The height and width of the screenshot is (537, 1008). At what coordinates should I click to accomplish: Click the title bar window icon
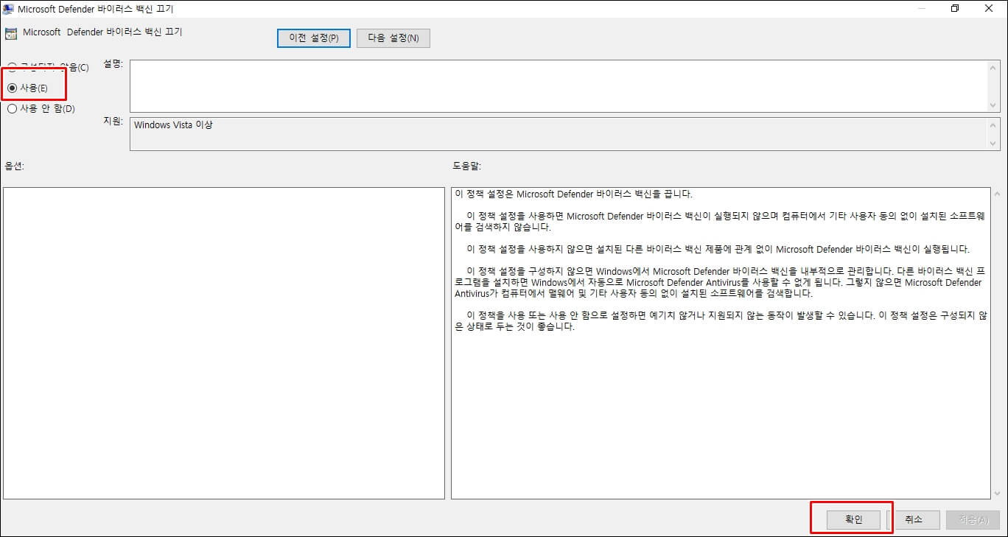point(8,9)
